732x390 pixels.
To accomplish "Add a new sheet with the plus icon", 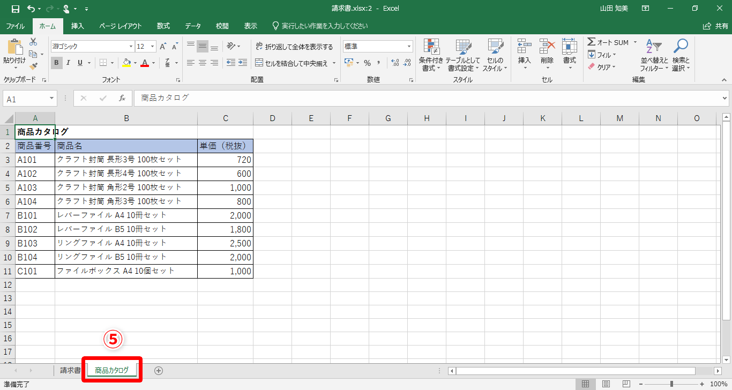I will coord(159,370).
